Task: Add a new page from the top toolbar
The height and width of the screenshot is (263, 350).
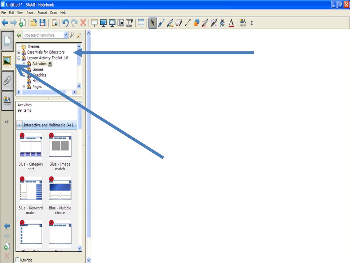Action: point(22,23)
